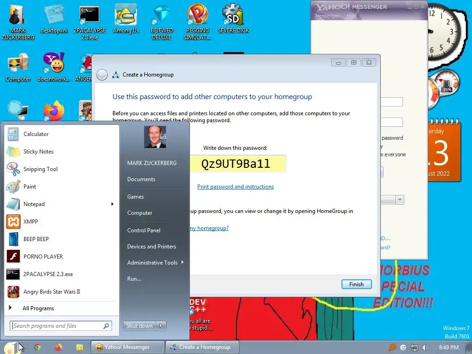
Task: Launch XMPP from the Start menu
Action: point(62,222)
